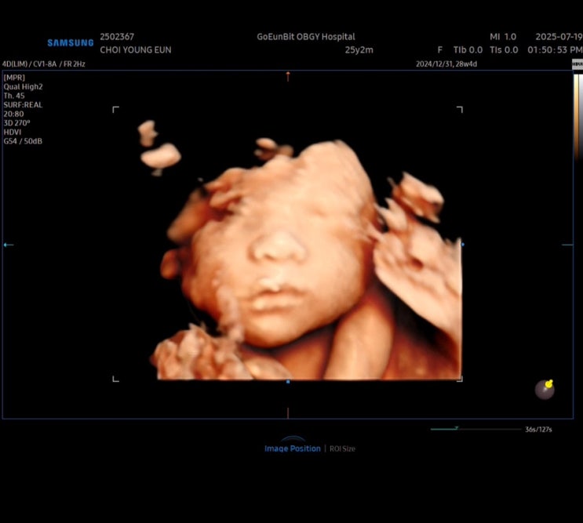This screenshot has height=523, width=583.
Task: Click the 25y2m age text
Action: [x=359, y=49]
